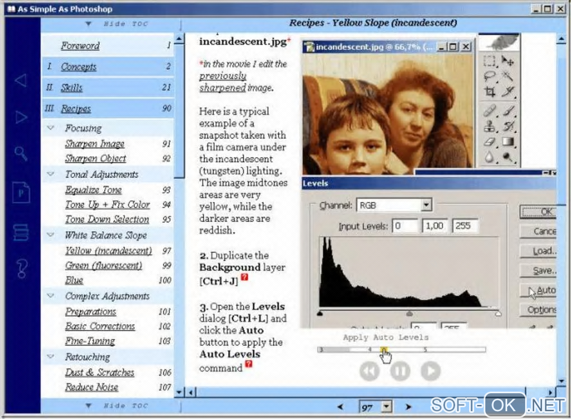This screenshot has height=419, width=571.
Task: Go to next page with bottom right arrow
Action: coord(408,407)
